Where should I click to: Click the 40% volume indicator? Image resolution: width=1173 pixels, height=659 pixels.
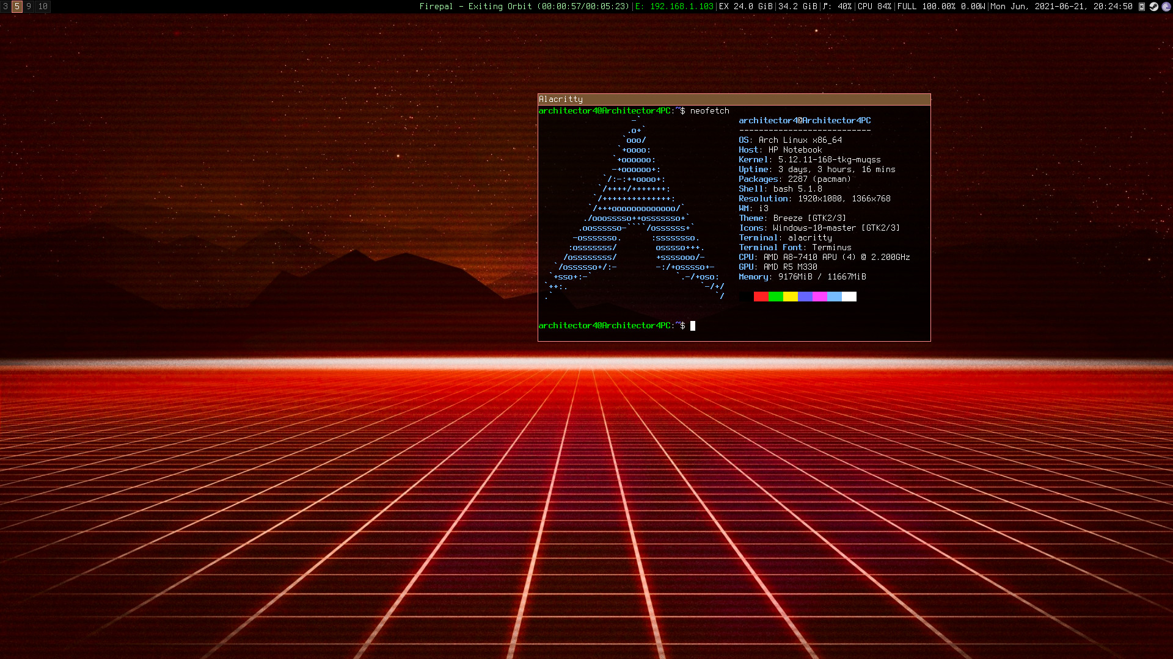pos(837,7)
